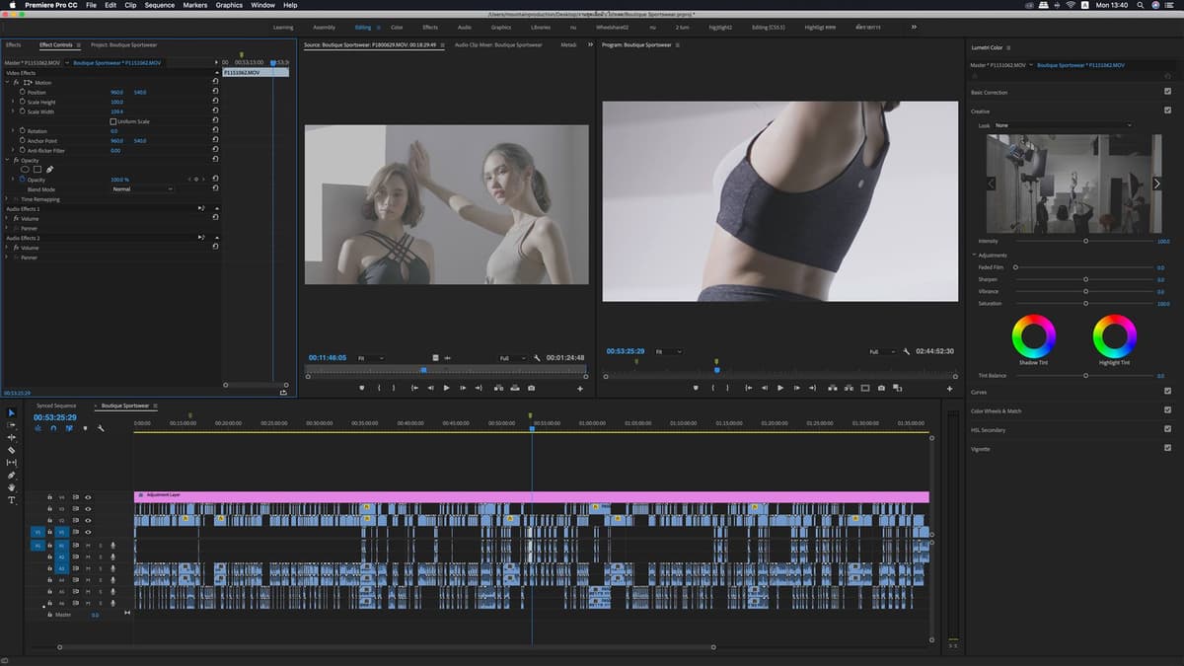
Task: Open Source monitor settings wrench
Action: [x=537, y=357]
